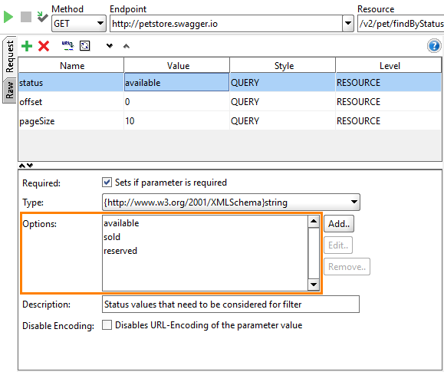The width and height of the screenshot is (444, 372).
Task: Click the add assertion checkmark icon
Action: pos(42,17)
